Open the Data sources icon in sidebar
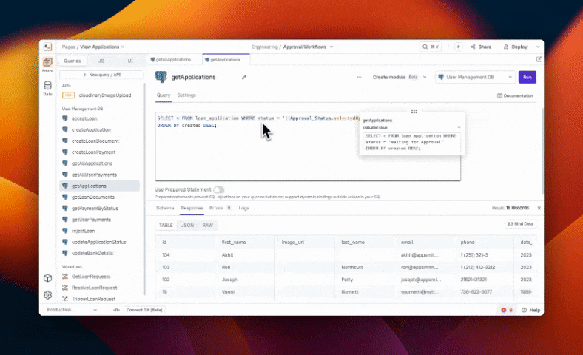The height and width of the screenshot is (355, 583). (47, 87)
